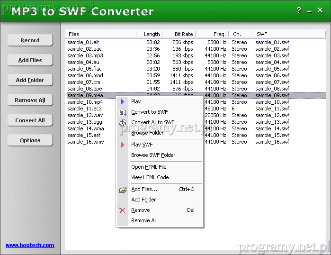Click the Convert to SWF icon
The image size is (331, 255).
point(123,112)
